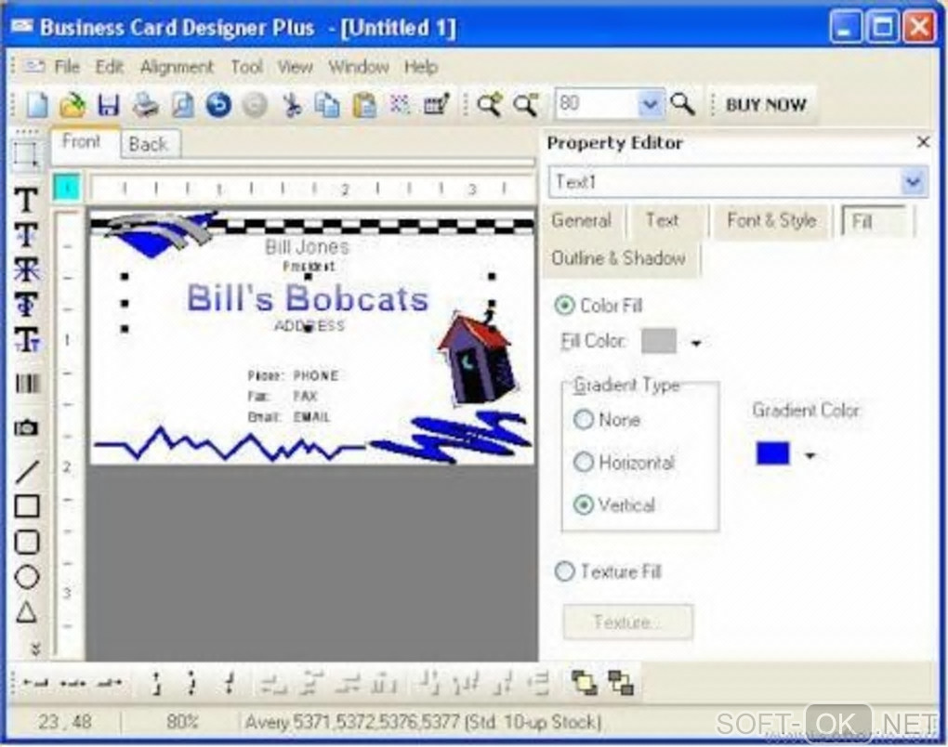Click the BUY NOW button
The image size is (948, 747).
pos(766,105)
